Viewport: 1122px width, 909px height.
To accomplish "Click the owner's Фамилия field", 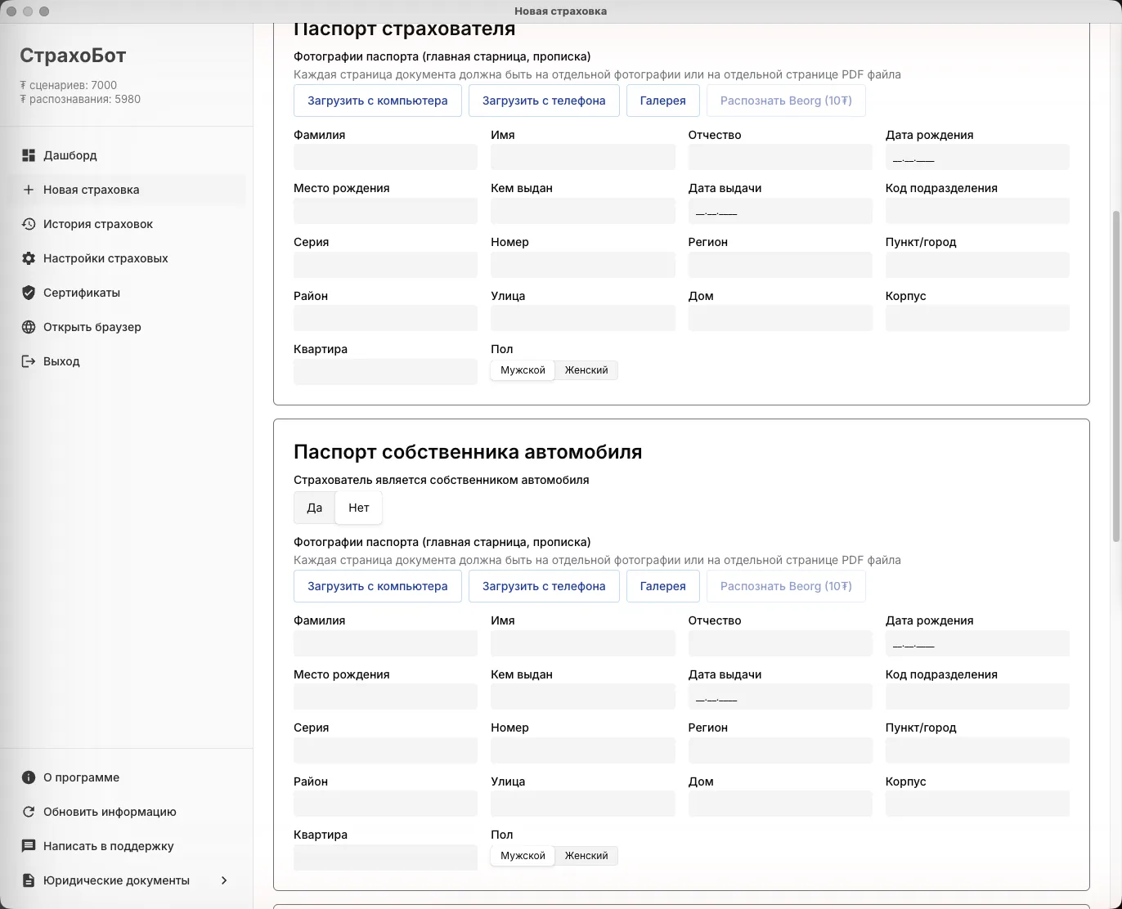I will (x=385, y=643).
